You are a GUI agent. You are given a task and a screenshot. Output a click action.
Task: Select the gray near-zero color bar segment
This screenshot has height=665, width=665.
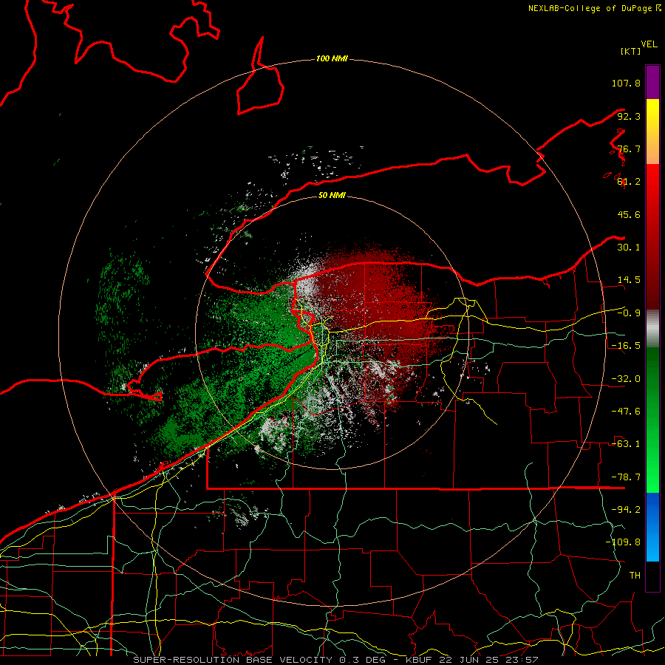coord(652,329)
